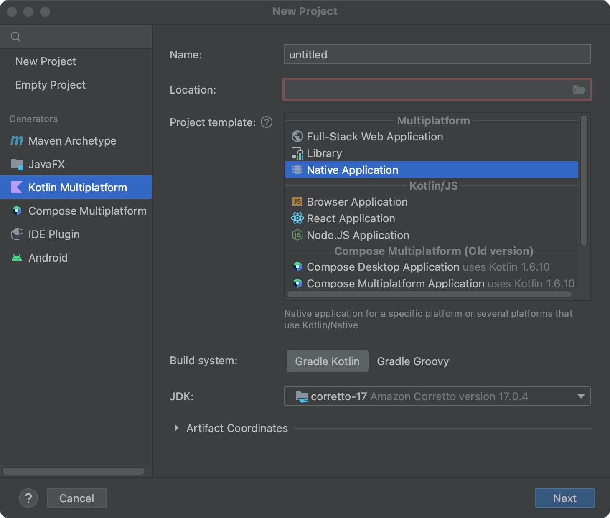
Task: Expand the Artifact Coordinates section
Action: point(176,428)
